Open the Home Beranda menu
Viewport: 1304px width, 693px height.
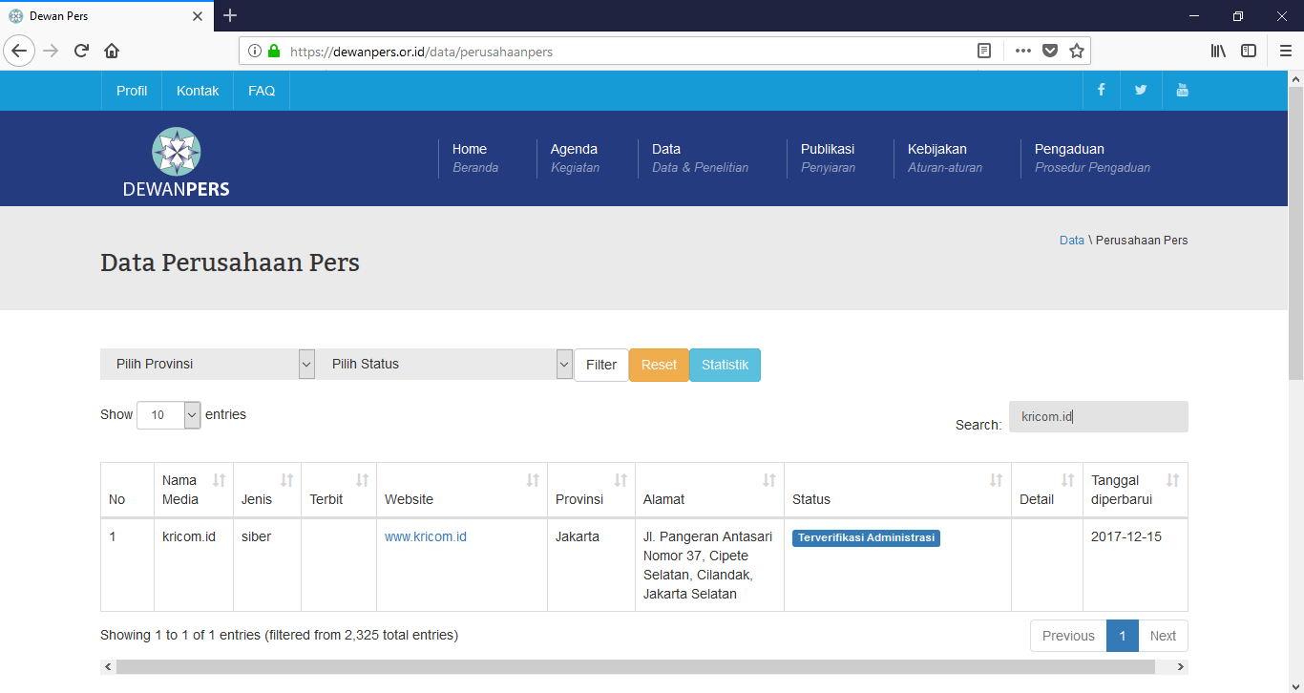(475, 158)
